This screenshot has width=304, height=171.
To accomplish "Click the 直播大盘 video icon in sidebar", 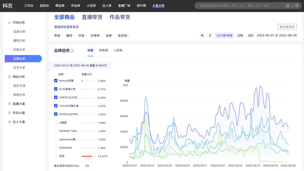I will (10, 104).
